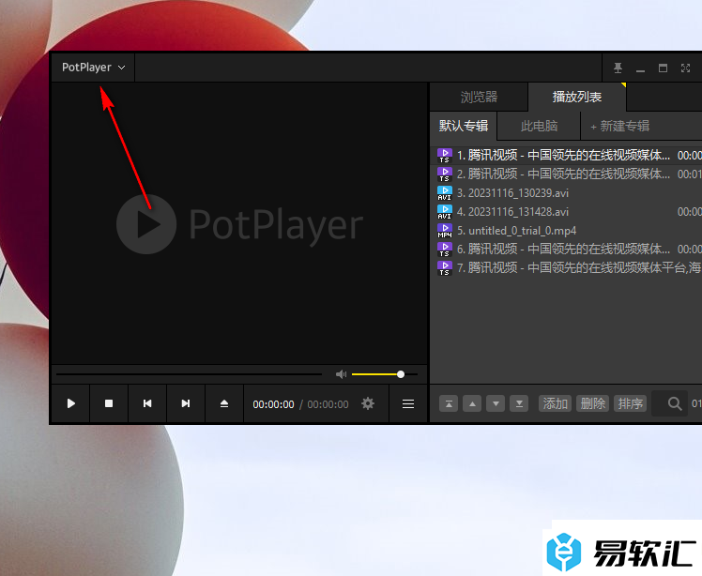This screenshot has height=576, width=702.
Task: Open the 此电脑 album tab
Action: click(539, 126)
